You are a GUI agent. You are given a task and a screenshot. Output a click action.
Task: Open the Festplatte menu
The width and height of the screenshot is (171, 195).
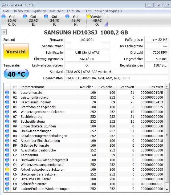pos(74,11)
